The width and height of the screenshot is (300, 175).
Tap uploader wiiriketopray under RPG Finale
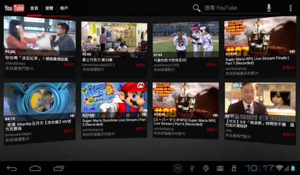[x=235, y=69]
